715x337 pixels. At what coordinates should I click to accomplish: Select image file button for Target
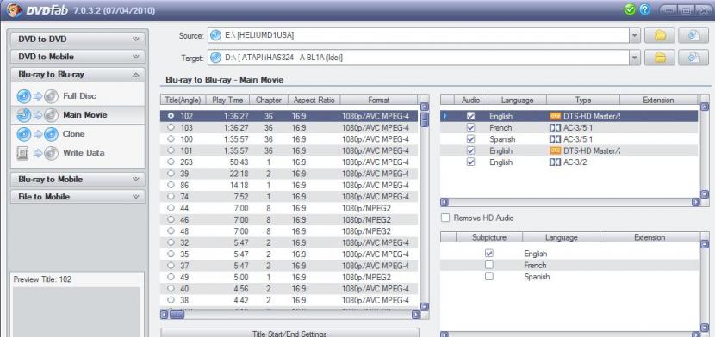[693, 58]
